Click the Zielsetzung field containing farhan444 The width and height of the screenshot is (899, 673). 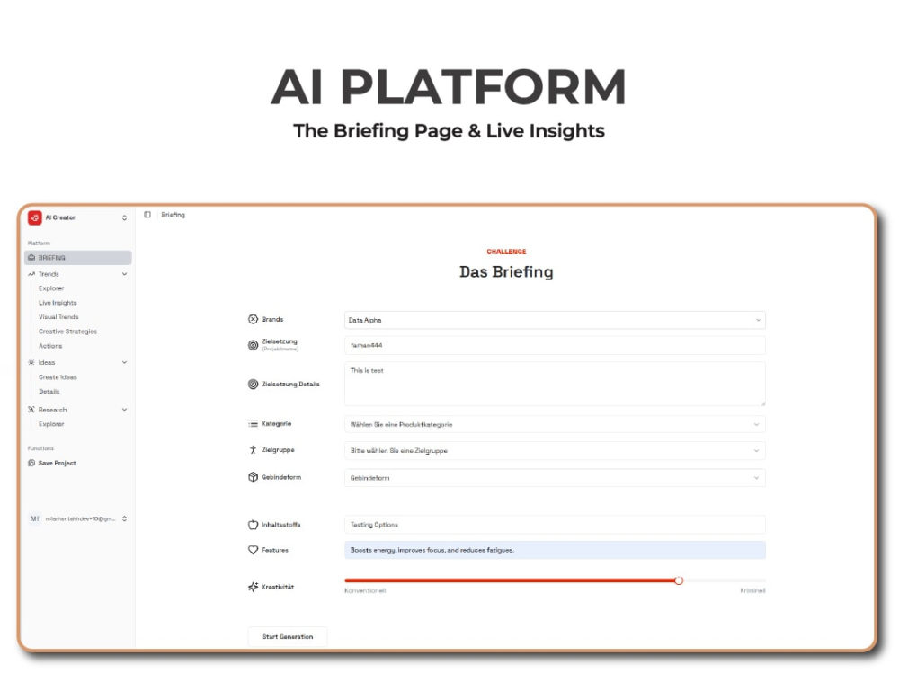(555, 346)
